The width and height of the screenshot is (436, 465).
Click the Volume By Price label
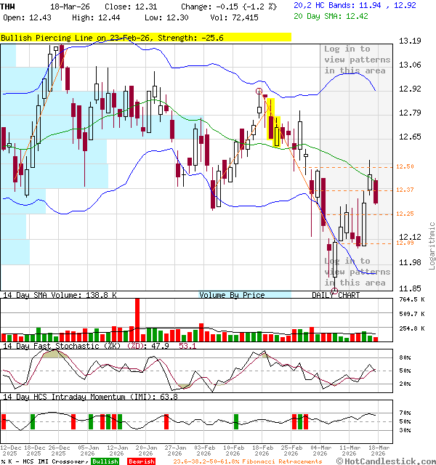point(232,295)
